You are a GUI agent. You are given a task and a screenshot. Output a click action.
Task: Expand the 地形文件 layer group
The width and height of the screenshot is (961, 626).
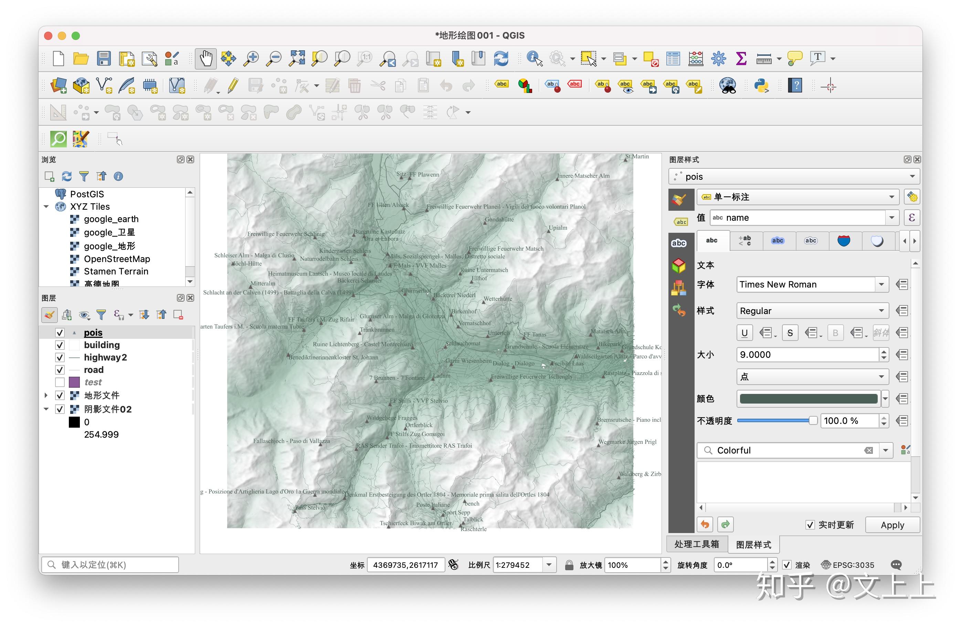point(46,396)
